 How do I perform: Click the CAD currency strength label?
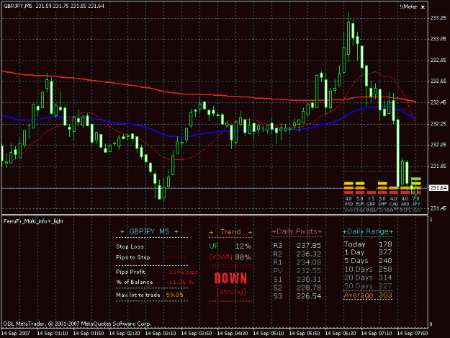click(x=393, y=204)
